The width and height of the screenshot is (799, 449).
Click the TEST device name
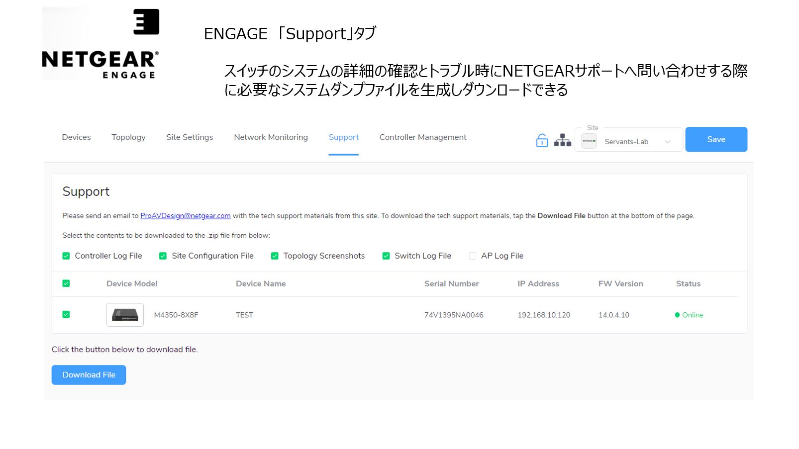244,315
